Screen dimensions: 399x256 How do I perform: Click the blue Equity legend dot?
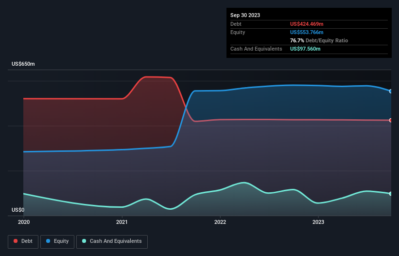pyautogui.click(x=48, y=241)
